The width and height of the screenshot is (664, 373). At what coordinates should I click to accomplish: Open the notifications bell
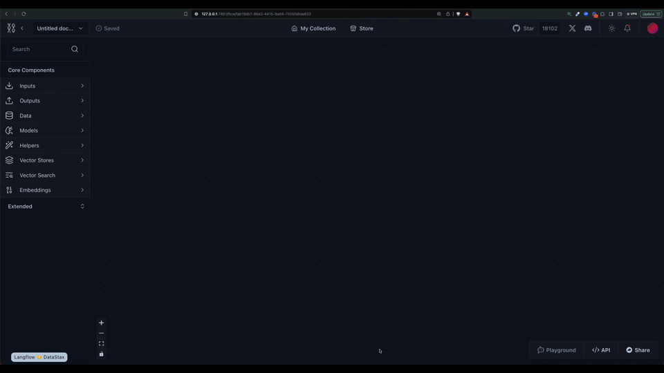tap(627, 28)
